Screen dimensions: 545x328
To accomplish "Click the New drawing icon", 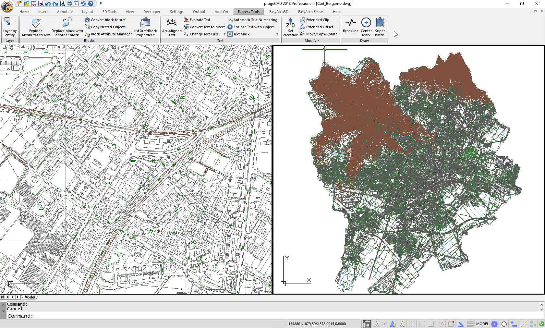I will pos(19,4).
